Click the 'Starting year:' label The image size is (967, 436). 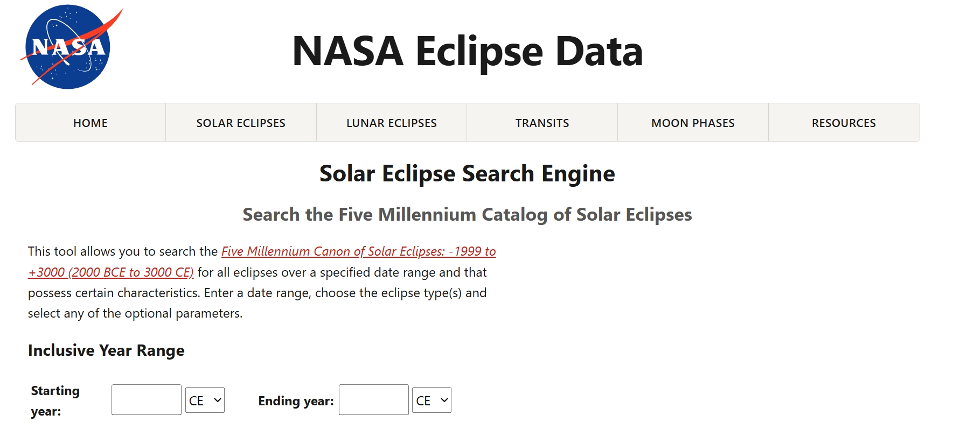coord(55,401)
